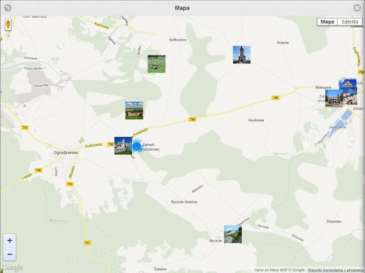Zoom out with the minus button
This screenshot has height=273, width=365.
[9, 254]
